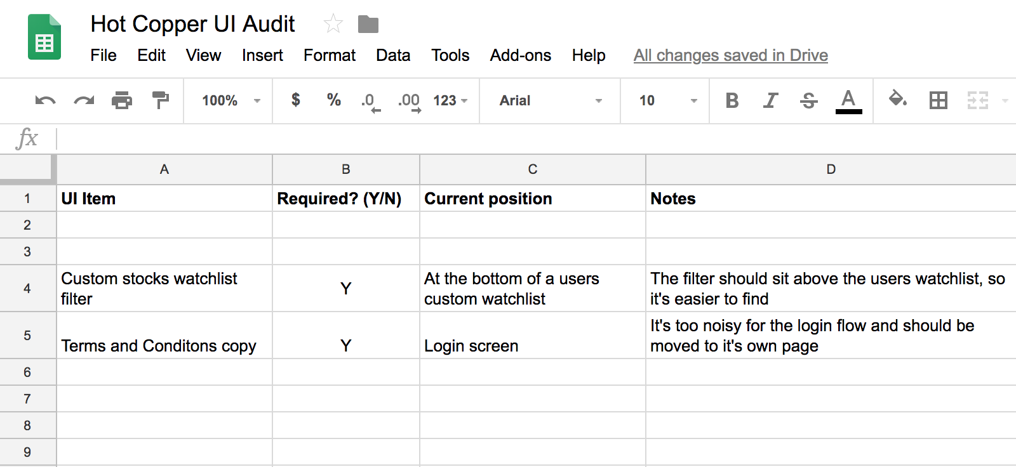The width and height of the screenshot is (1016, 467).
Task: Open the Format menu
Action: tap(329, 55)
